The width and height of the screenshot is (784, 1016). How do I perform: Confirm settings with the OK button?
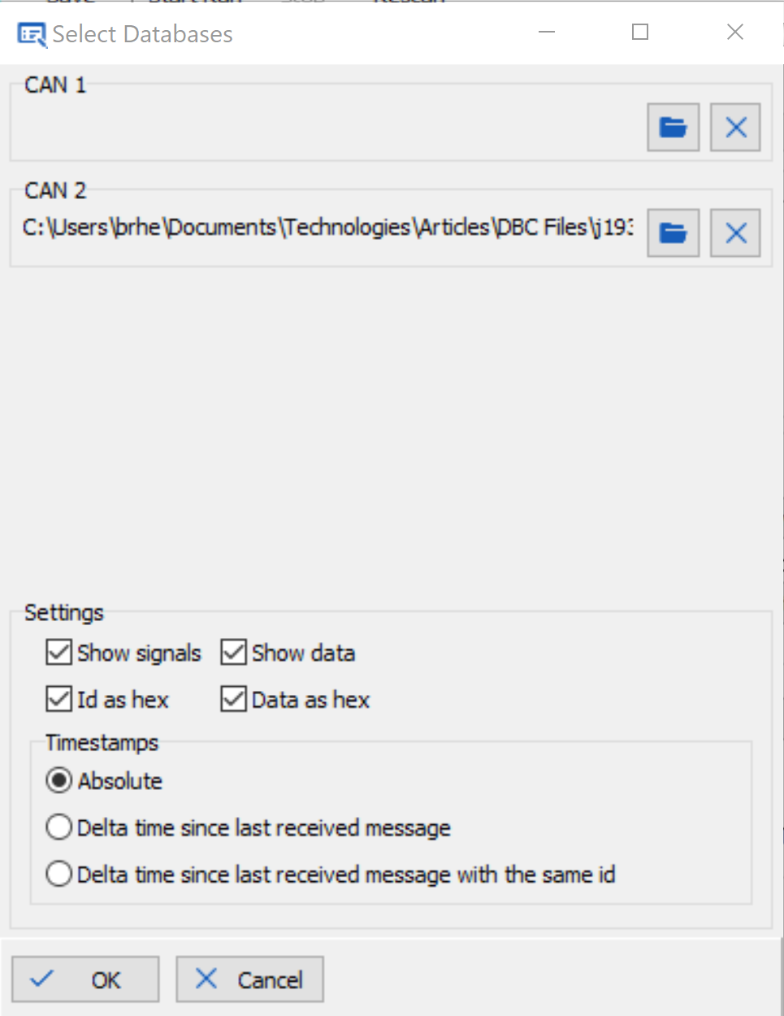click(85, 979)
